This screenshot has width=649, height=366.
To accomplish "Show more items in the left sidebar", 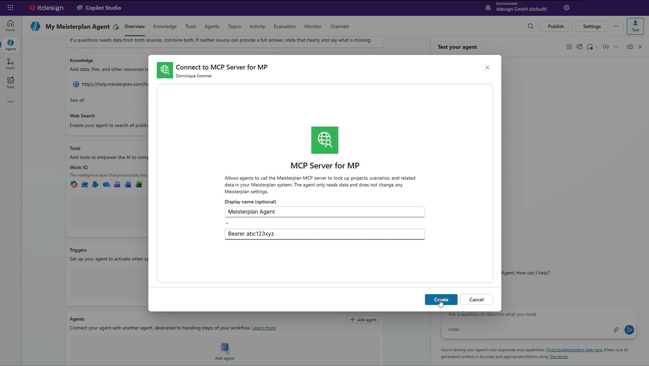I will (x=10, y=102).
